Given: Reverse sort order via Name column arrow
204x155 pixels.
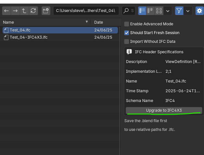Looking at the screenshot, I should tap(87, 22).
